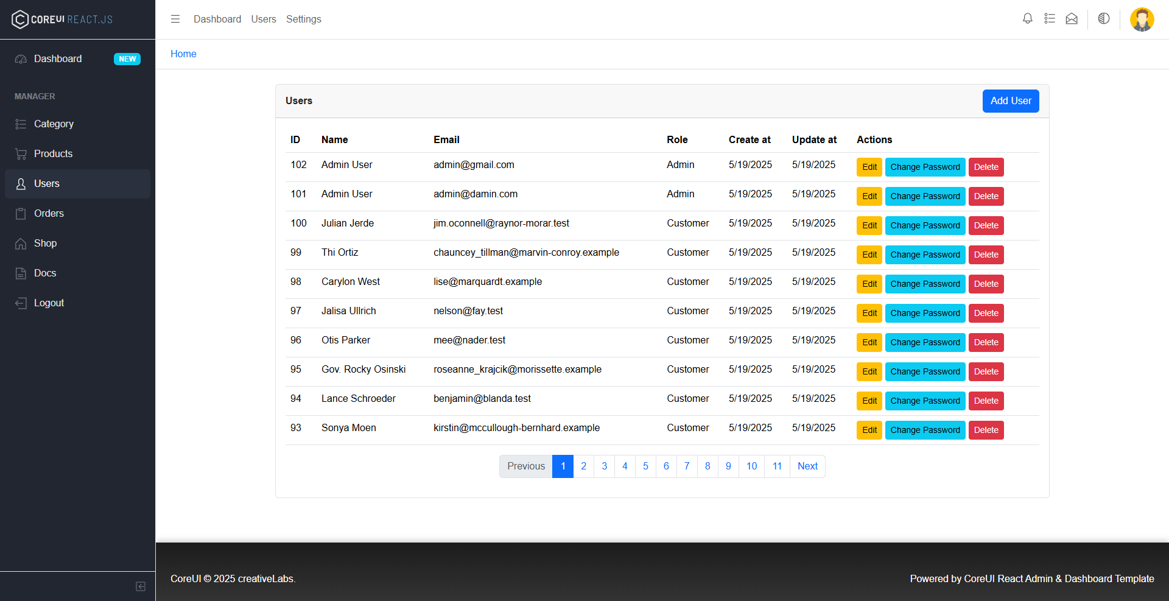Screen dimensions: 1169x601
Task: Click the Shop home icon in sidebar
Action: [21, 244]
